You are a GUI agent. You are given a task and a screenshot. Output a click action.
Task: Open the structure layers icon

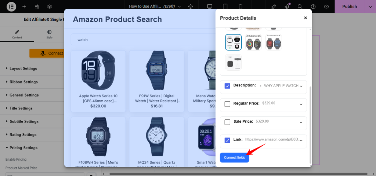point(50,7)
